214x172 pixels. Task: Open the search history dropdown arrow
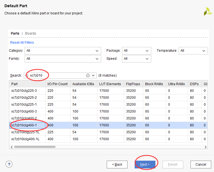tap(93, 75)
